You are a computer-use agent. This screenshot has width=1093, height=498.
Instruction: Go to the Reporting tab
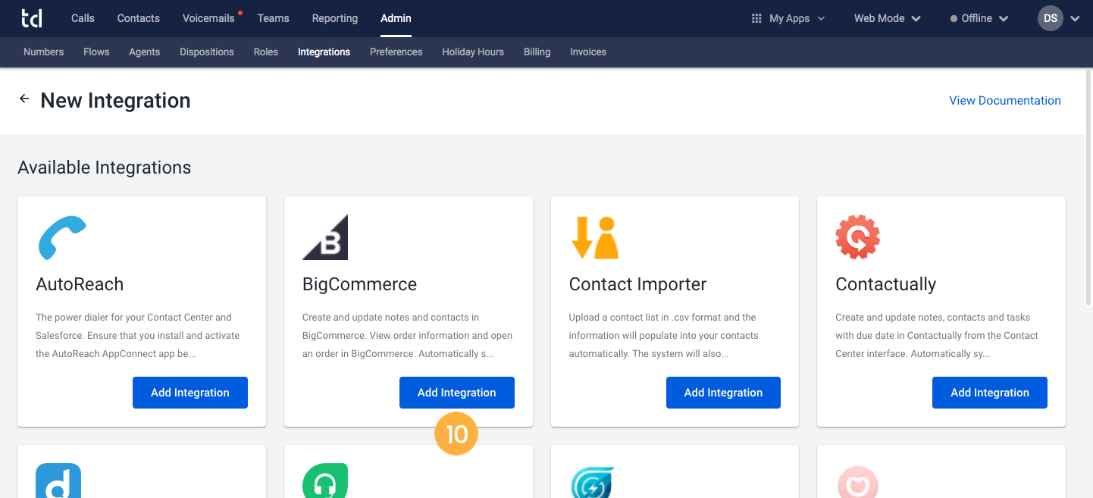pos(335,18)
